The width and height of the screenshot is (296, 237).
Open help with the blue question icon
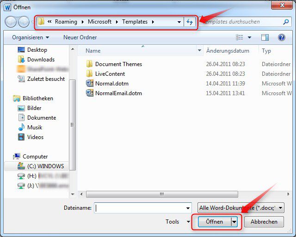[281, 37]
